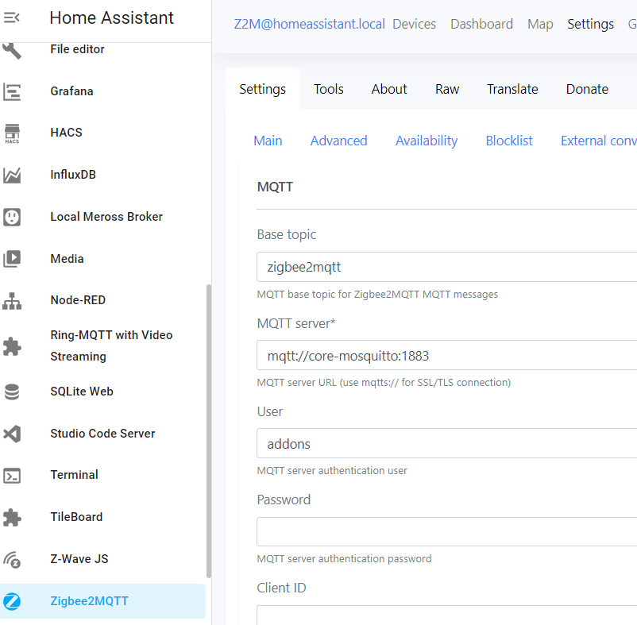Open the Local Meross Broker outlet icon
The width and height of the screenshot is (637, 625).
pos(12,217)
